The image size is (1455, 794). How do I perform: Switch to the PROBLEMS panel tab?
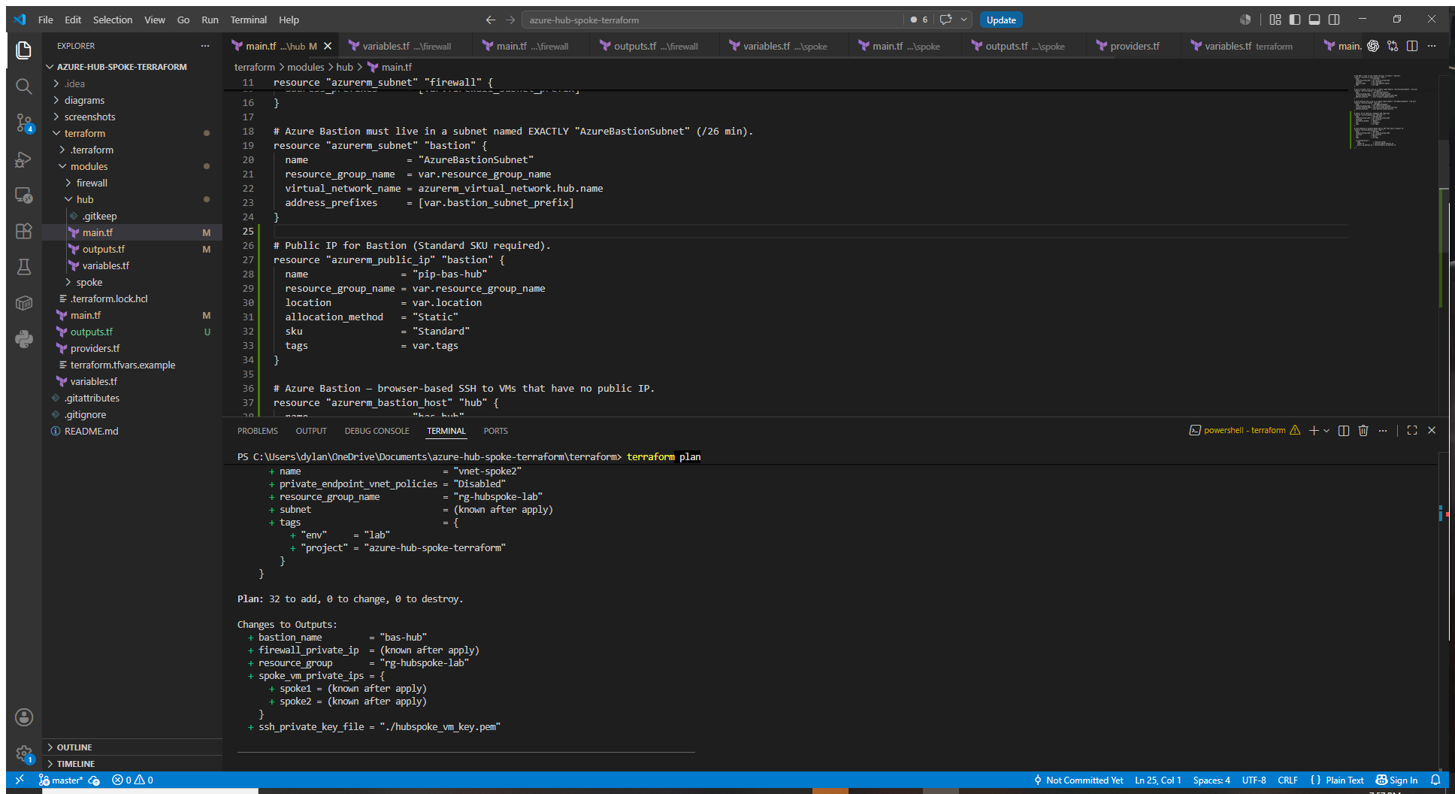click(258, 431)
